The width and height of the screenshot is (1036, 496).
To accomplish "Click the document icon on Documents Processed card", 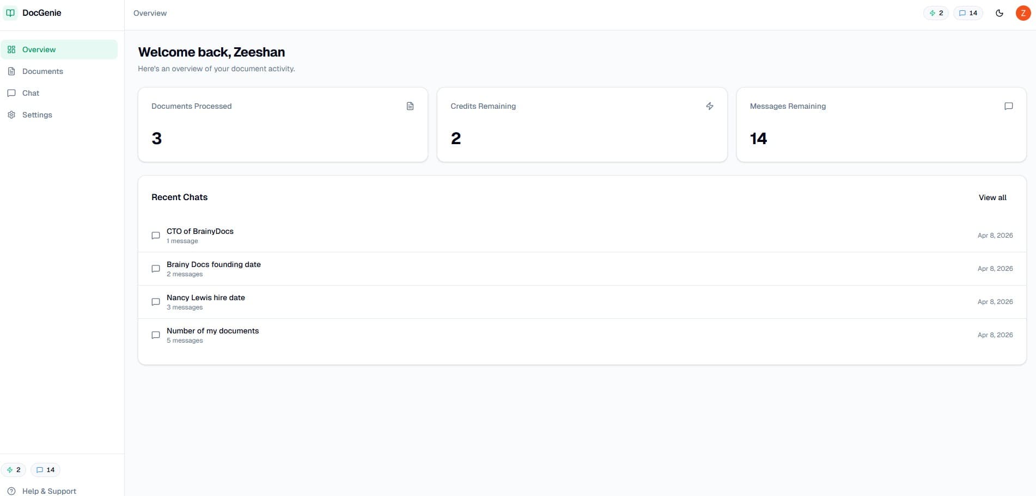I will (410, 106).
